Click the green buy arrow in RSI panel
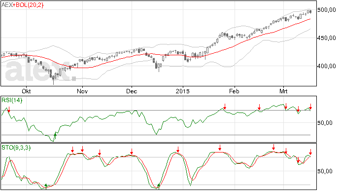This screenshot has width=340, height=191. (55, 136)
